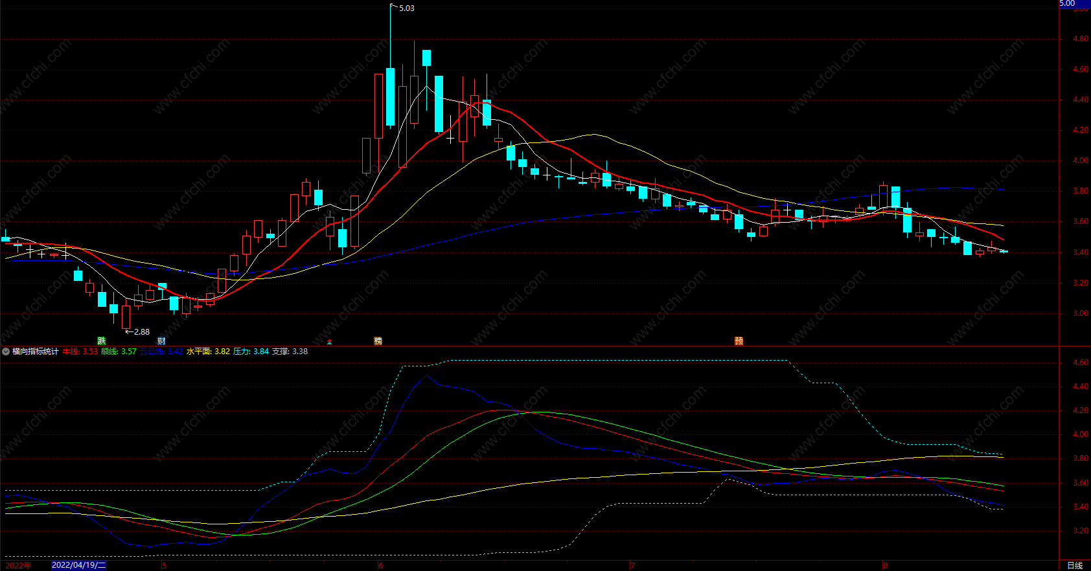Click the orange 预 forecast marker
This screenshot has width=1091, height=571.
pyautogui.click(x=739, y=341)
